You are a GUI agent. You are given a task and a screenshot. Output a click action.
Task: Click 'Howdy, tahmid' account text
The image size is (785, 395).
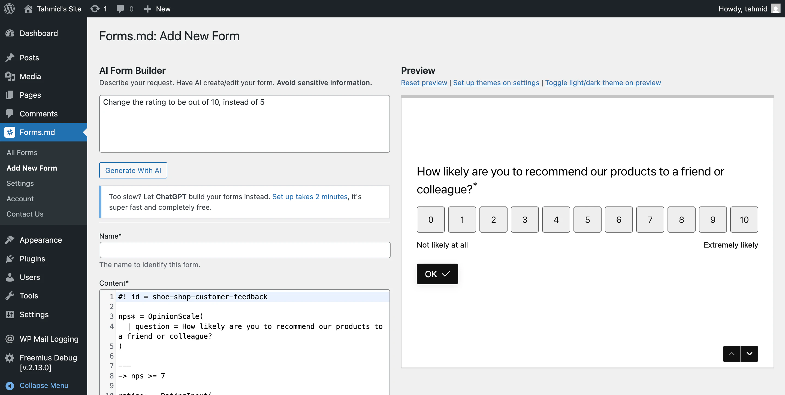(x=743, y=9)
